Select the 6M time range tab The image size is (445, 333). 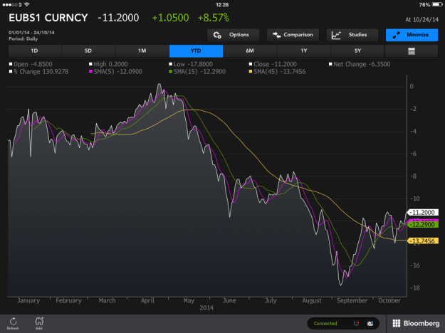pos(250,51)
